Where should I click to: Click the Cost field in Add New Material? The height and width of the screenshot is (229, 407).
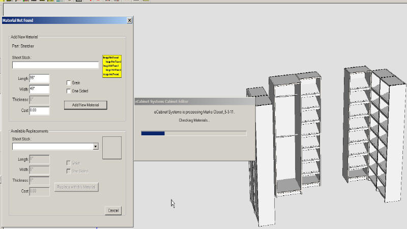click(39, 110)
